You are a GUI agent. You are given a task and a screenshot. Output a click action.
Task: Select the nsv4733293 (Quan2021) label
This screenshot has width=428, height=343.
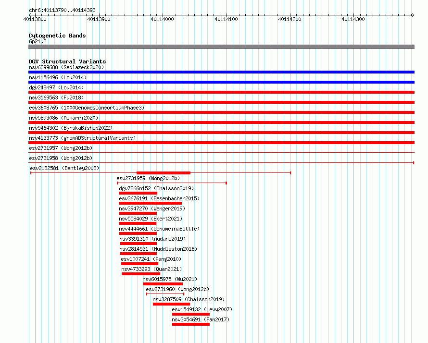click(x=151, y=269)
